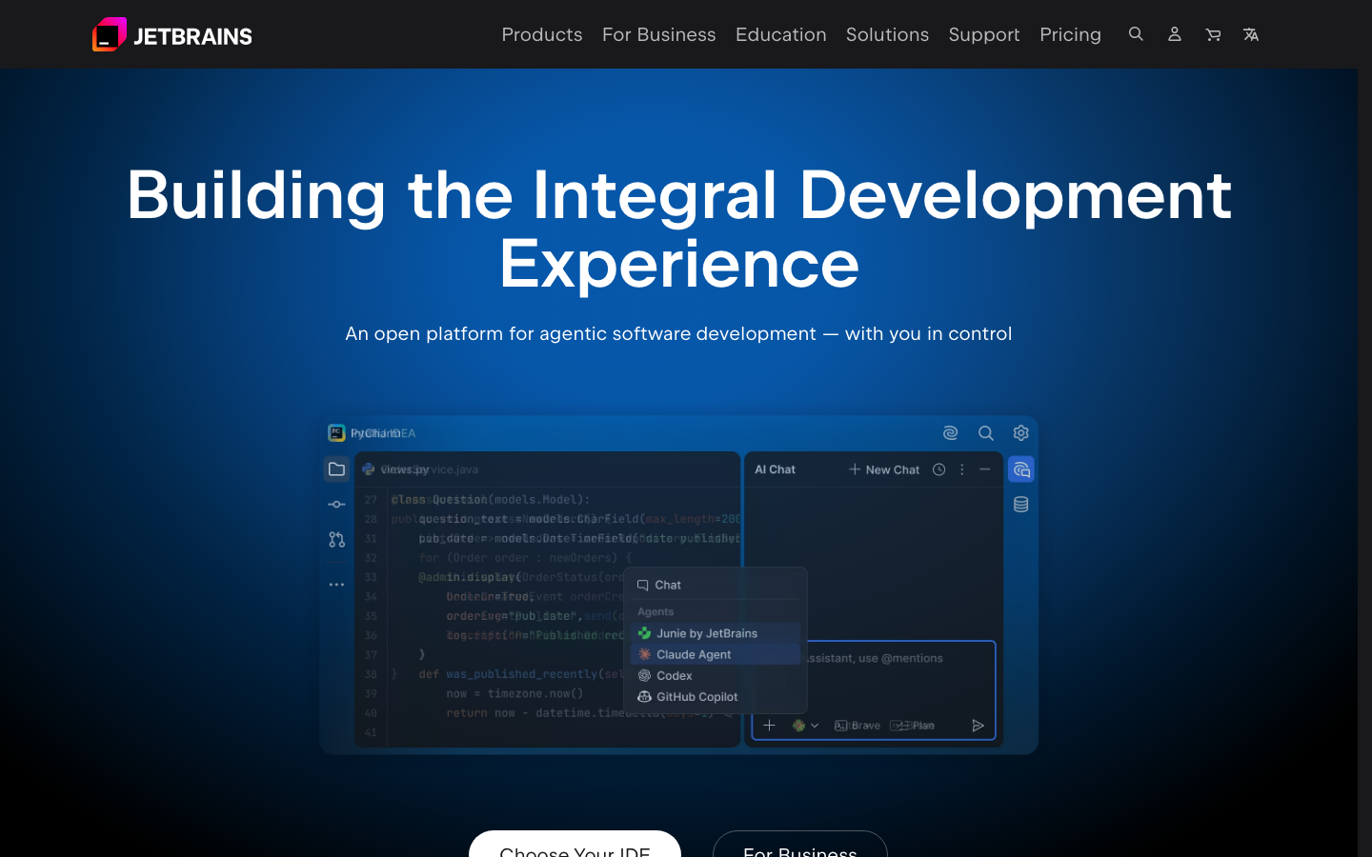Click the PyCharm title text in IDE preview
Screen dimensions: 1372x857
(x=375, y=433)
